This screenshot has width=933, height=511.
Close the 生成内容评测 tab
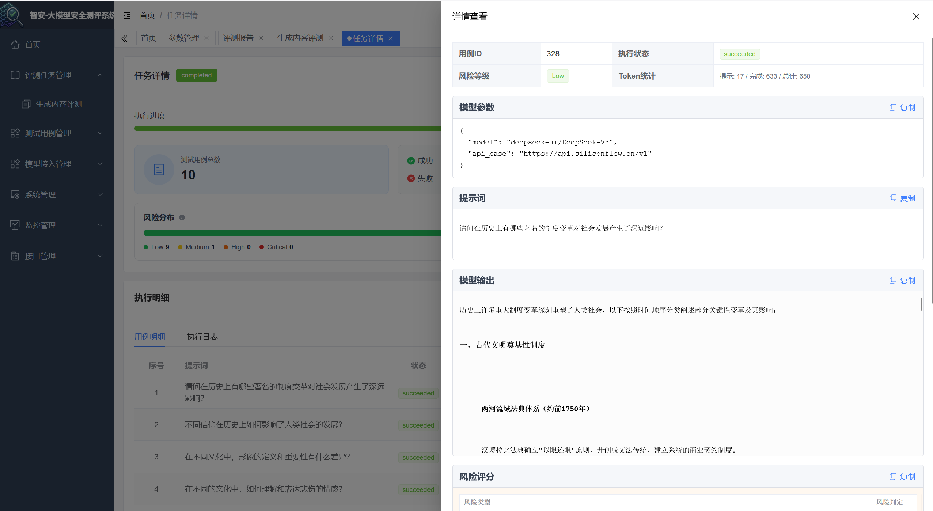pyautogui.click(x=331, y=38)
